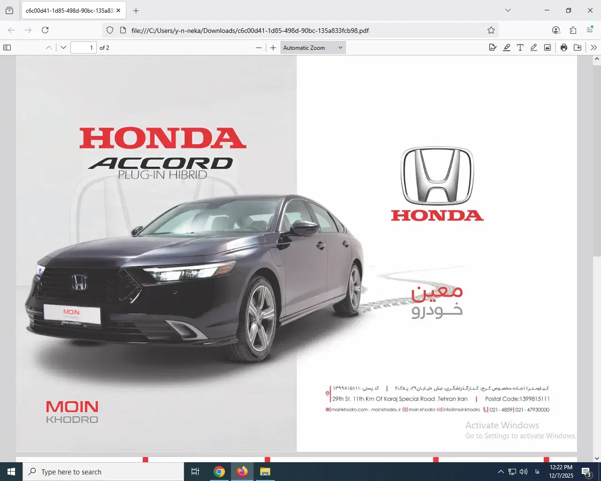Viewport: 601px width, 481px height.
Task: Open the Firefox application menu
Action: tap(590, 30)
